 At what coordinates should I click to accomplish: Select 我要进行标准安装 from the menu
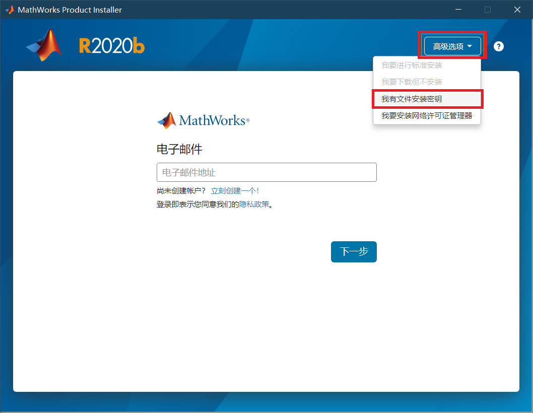tap(412, 65)
